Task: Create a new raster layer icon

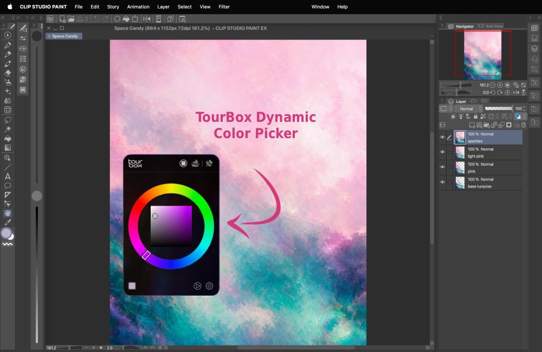Action: point(472,125)
